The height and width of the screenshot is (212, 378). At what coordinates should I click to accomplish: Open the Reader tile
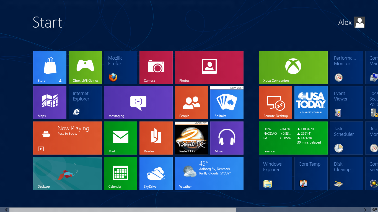(156, 138)
